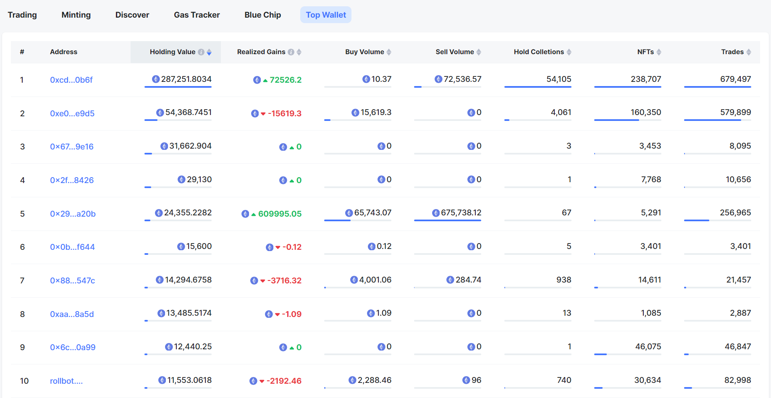Sort by Buy Volume arrows
This screenshot has height=398, width=771.
[x=389, y=52]
